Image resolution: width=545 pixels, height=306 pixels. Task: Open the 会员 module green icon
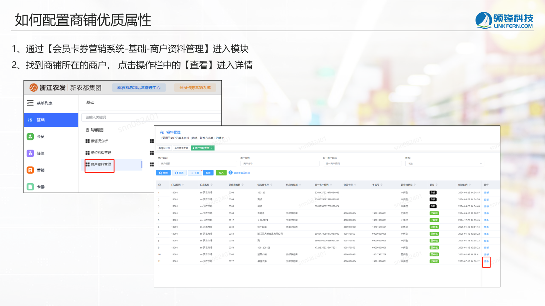(x=30, y=136)
